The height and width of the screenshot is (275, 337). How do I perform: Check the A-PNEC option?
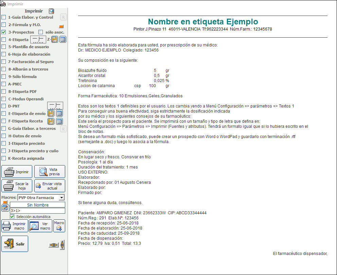(4, 84)
